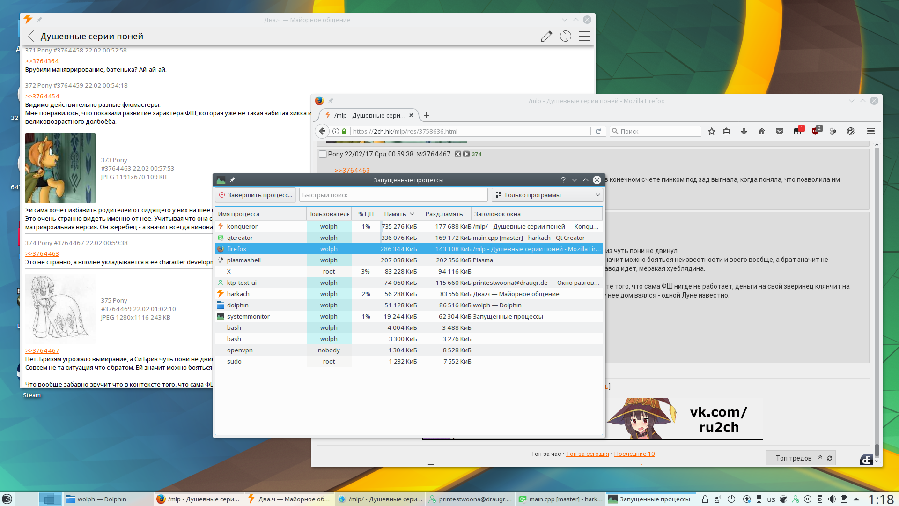
Task: Click the pencil compose icon in harkach
Action: click(546, 37)
